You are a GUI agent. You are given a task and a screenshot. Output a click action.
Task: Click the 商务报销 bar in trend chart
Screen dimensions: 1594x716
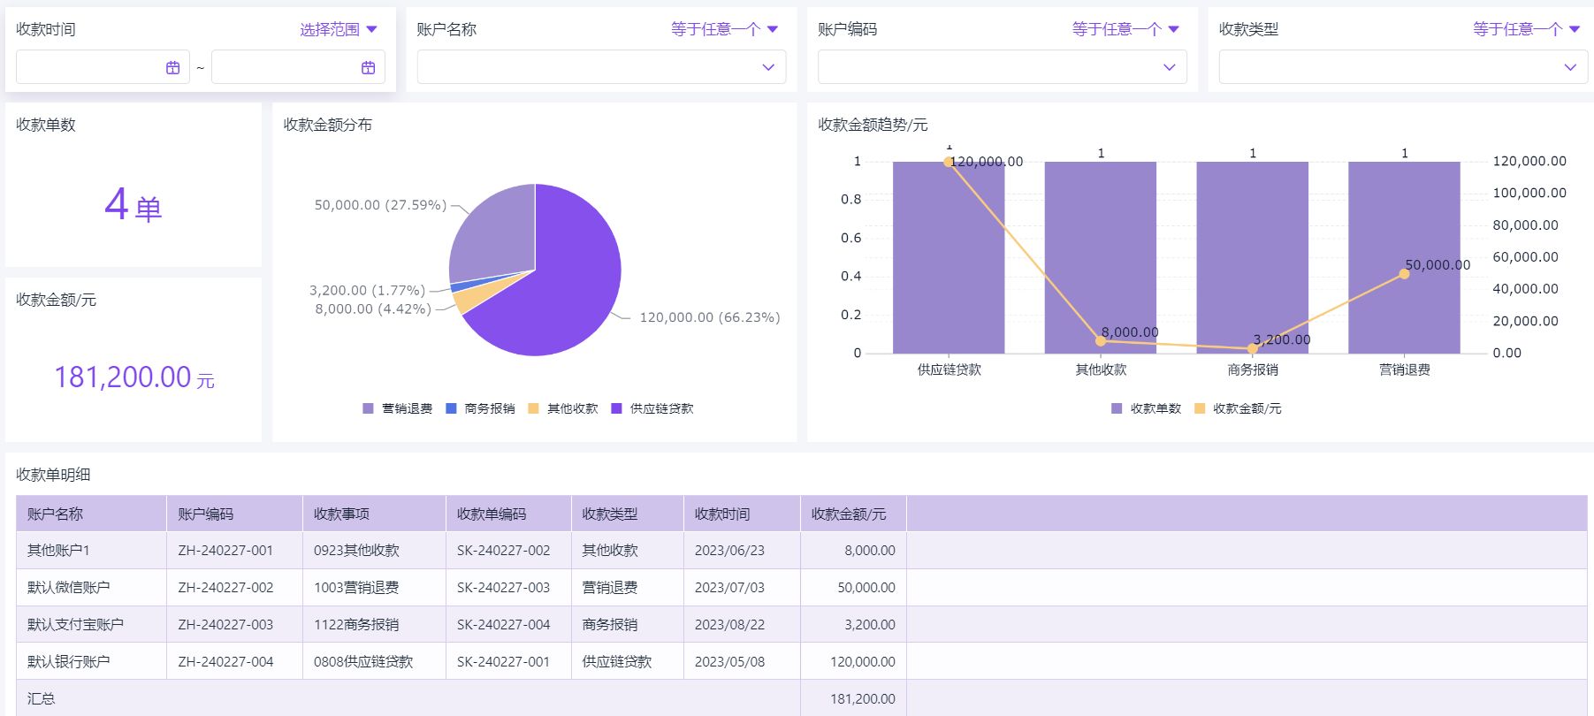[x=1253, y=257]
